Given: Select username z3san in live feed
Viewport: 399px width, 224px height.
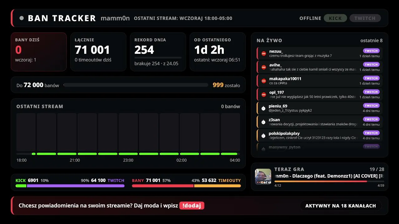Looking at the screenshot, I should coord(274,120).
